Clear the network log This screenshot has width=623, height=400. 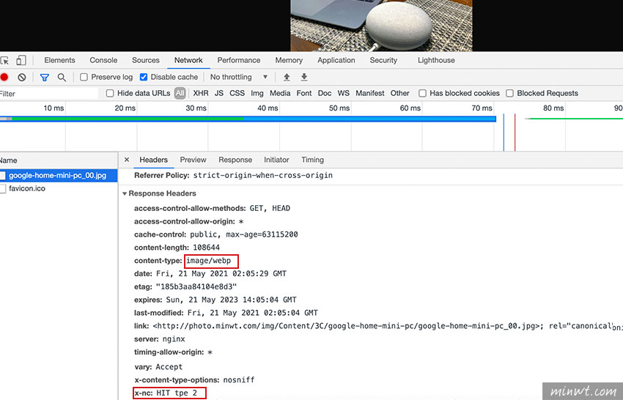(22, 77)
